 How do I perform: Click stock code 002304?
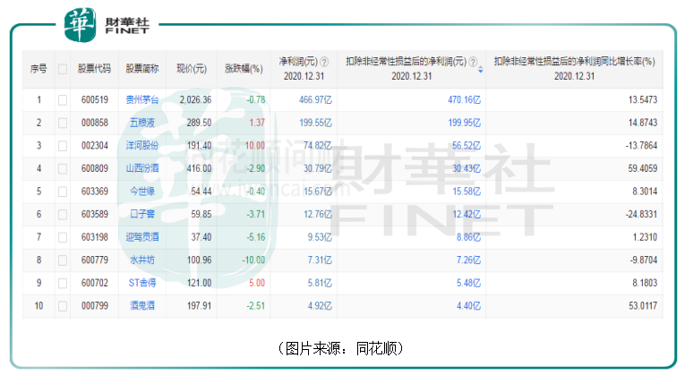pos(94,145)
